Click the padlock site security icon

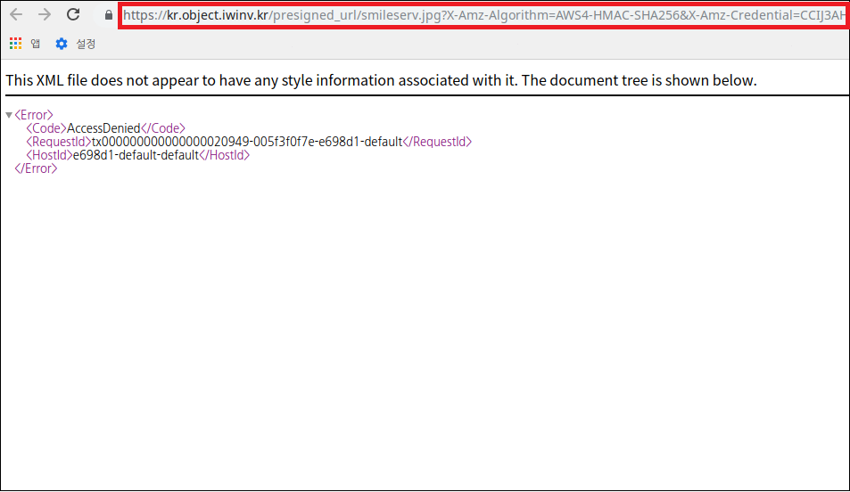pos(109,15)
